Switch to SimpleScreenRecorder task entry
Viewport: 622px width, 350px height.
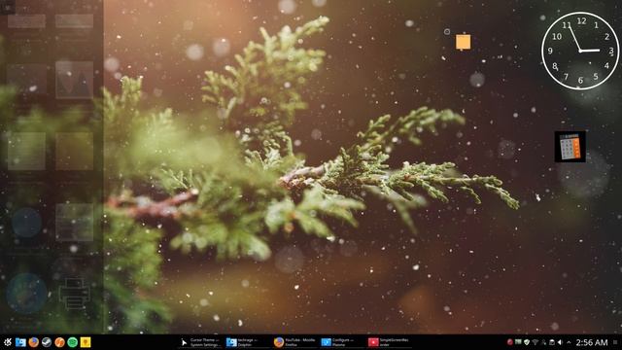point(389,342)
